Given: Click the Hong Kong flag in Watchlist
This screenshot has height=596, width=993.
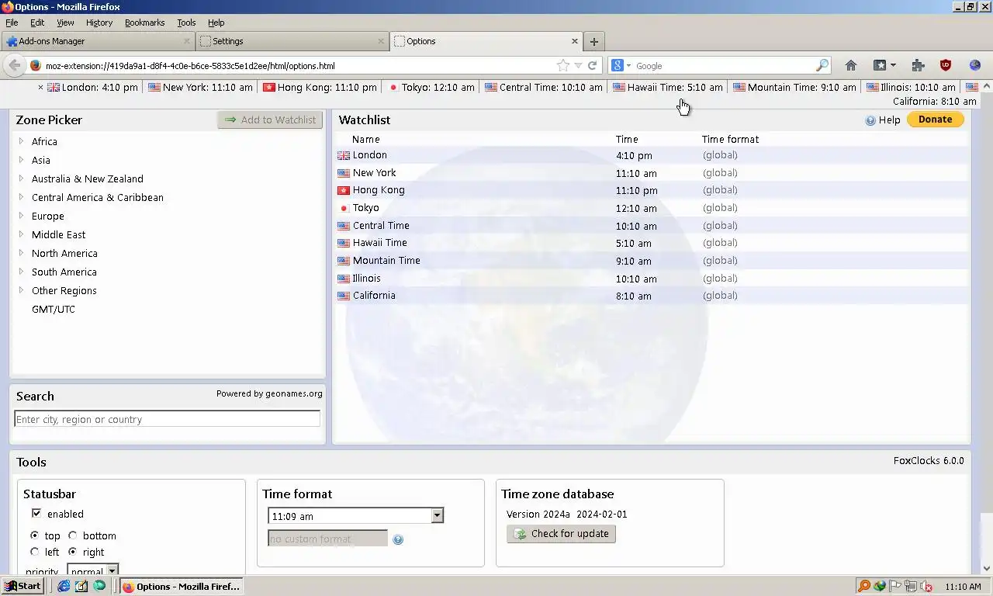Looking at the screenshot, I should 344,190.
